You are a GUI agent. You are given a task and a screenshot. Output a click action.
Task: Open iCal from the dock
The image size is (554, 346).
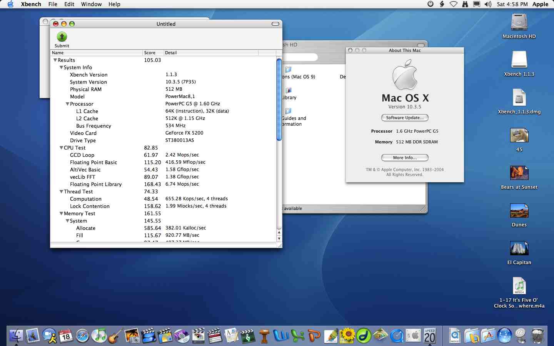[66, 336]
